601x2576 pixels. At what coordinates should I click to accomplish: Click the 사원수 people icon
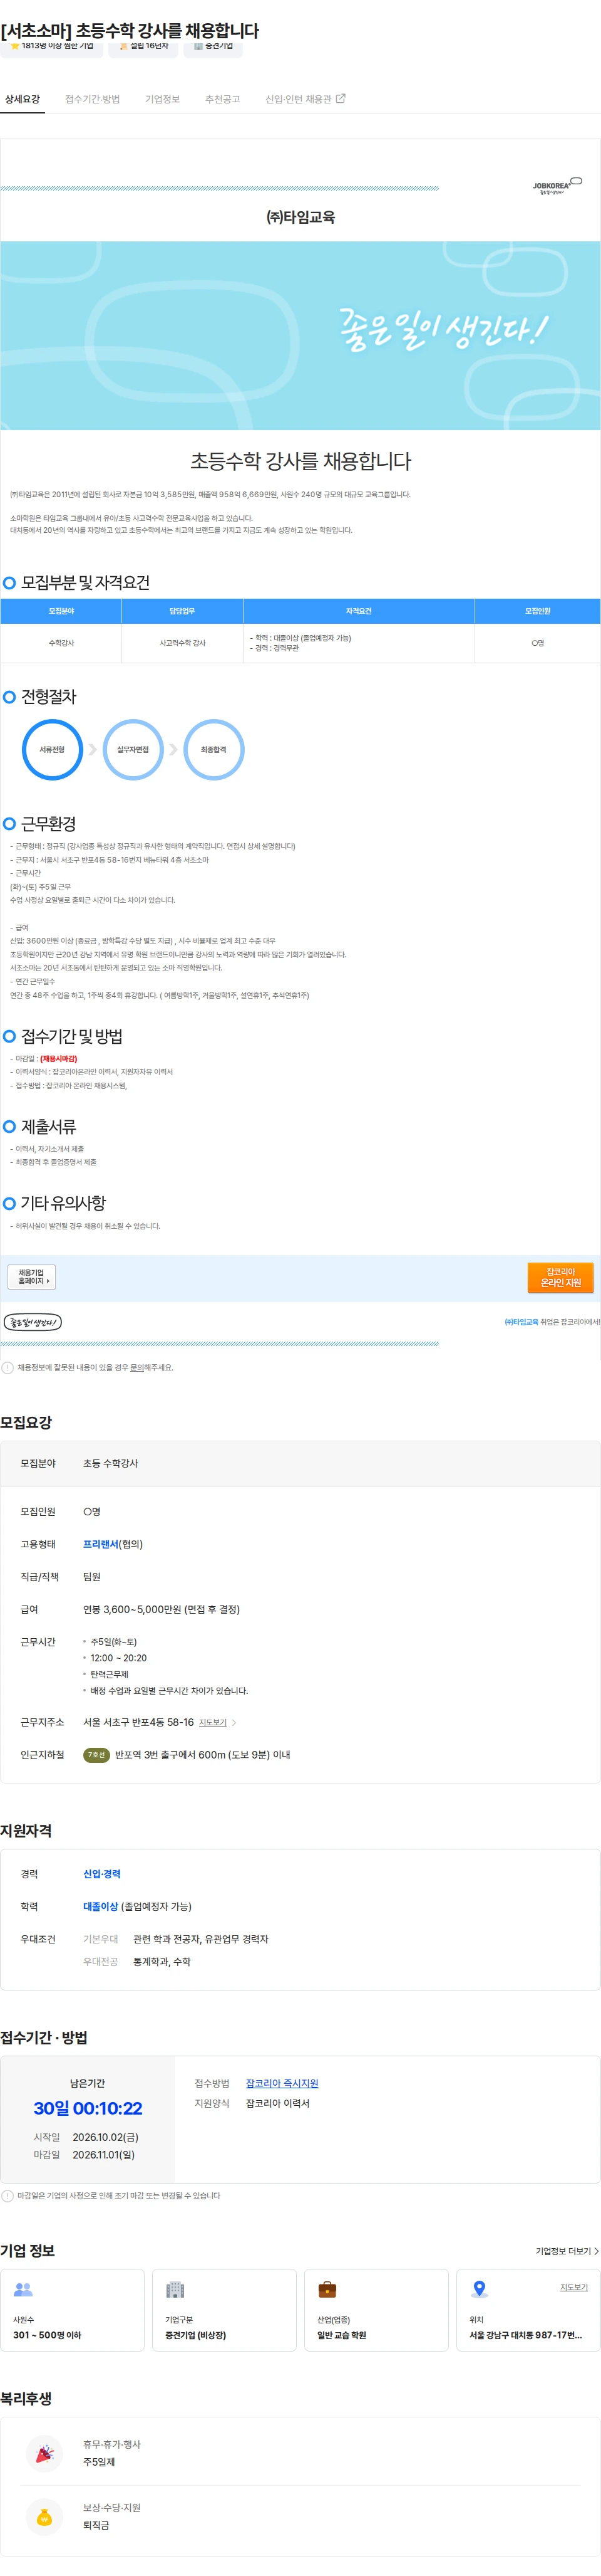pos(23,2289)
